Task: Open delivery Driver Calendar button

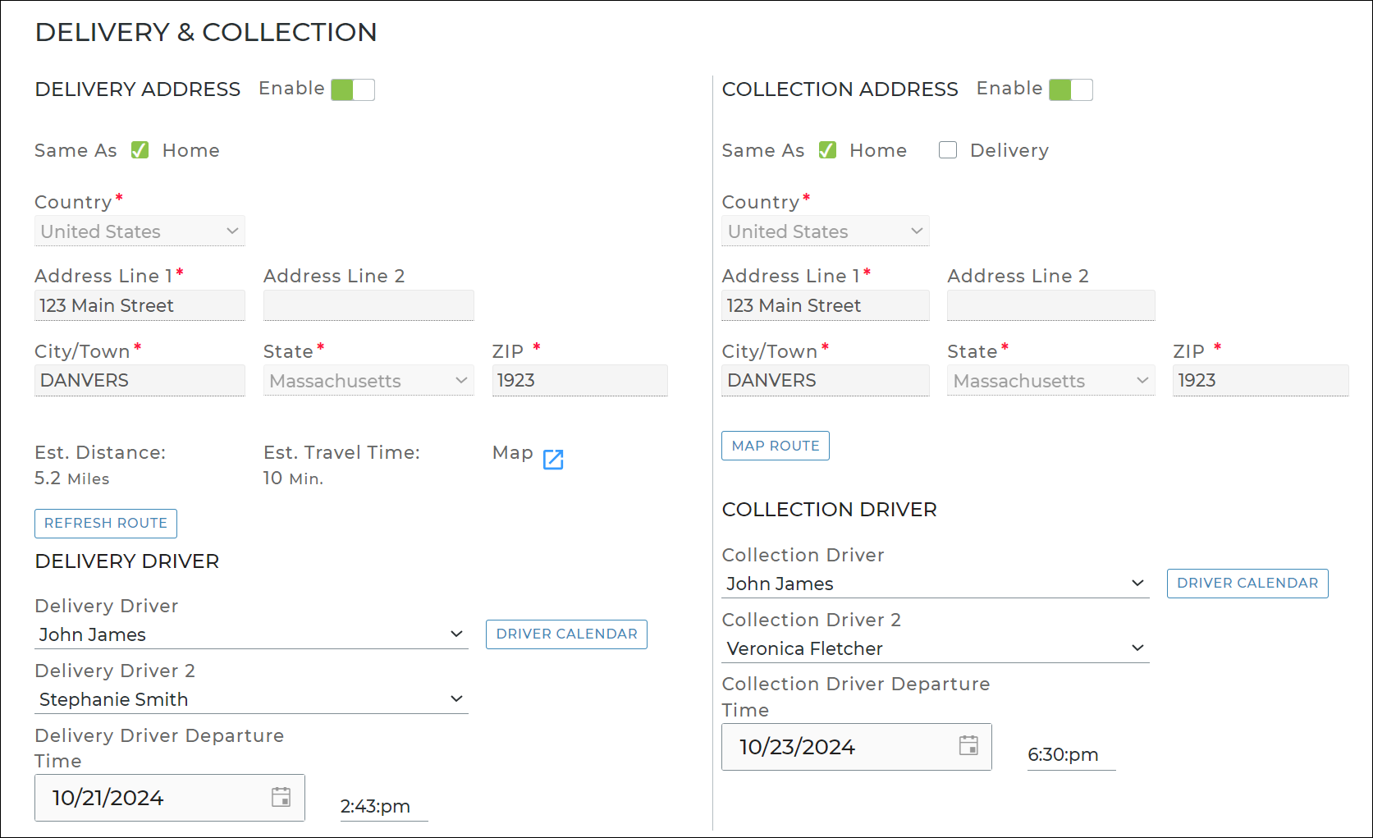Action: (566, 634)
